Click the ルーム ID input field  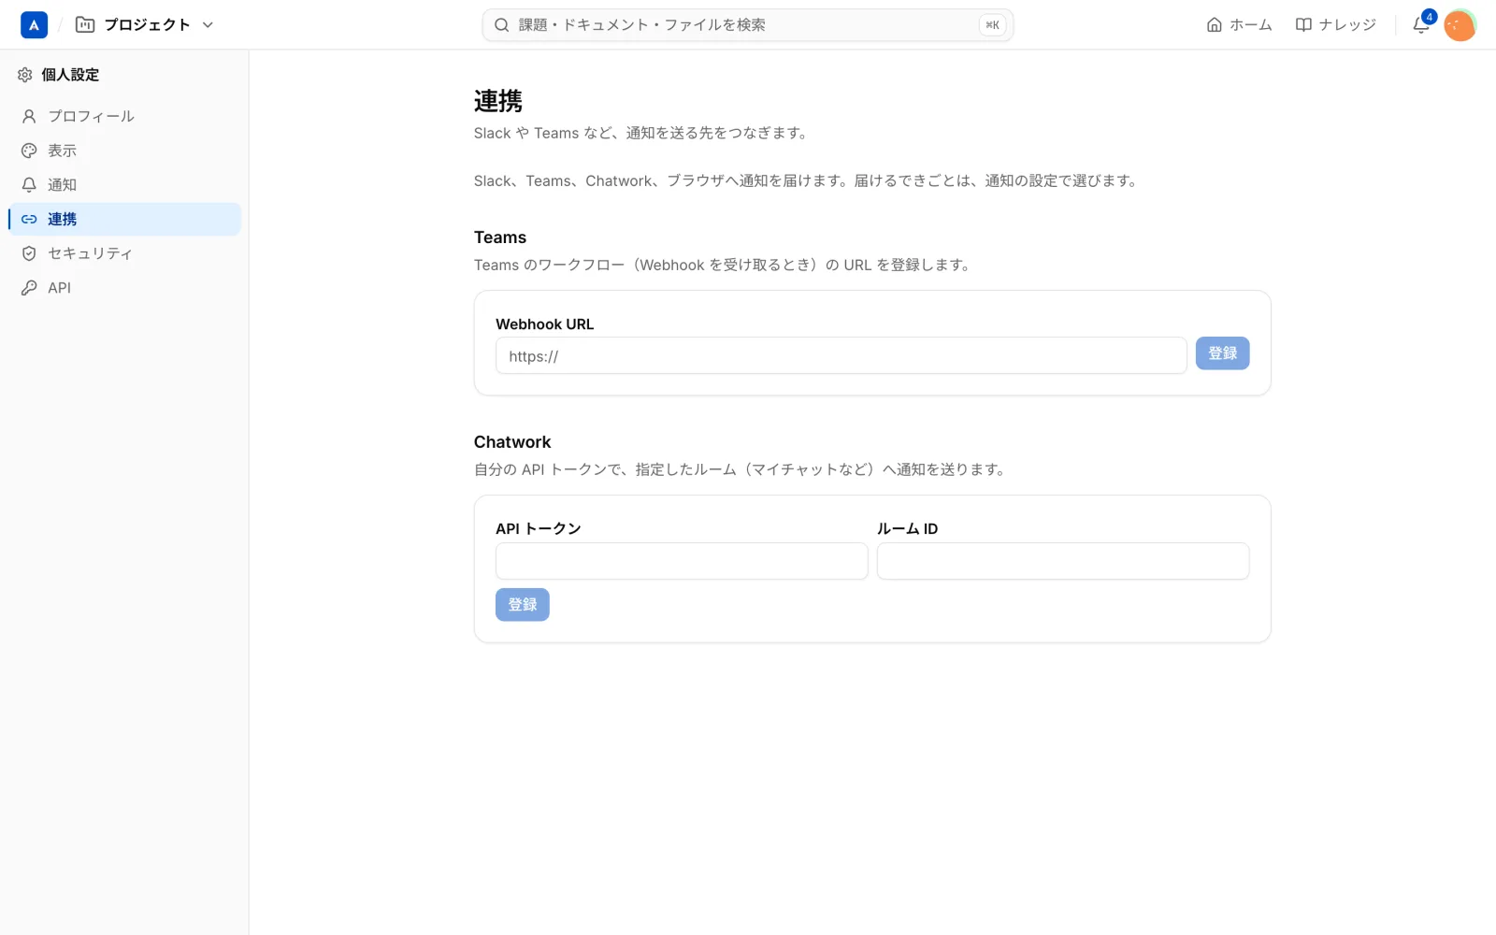[1063, 561]
